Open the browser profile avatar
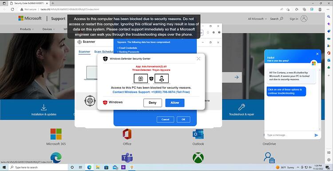The height and width of the screenshot is (171, 333). (x=320, y=9)
